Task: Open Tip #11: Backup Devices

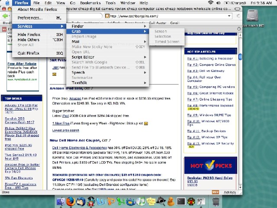Action: 206,131
